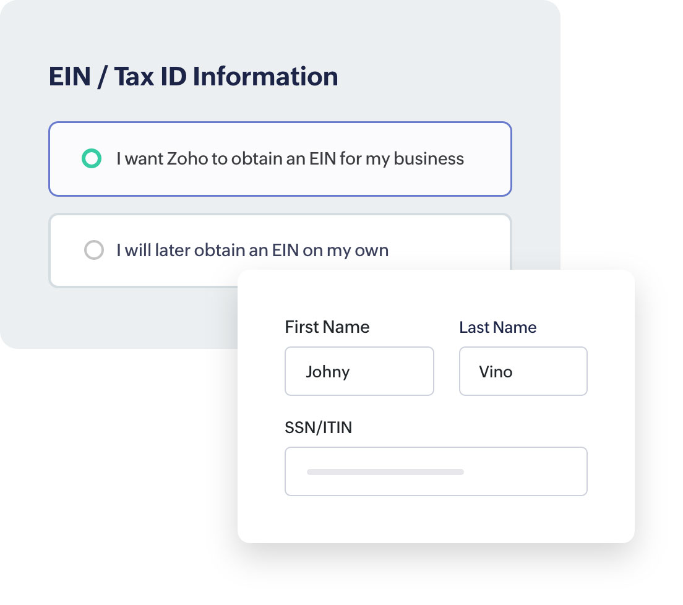Click empty right end of SSN/ITIN field
683x605 pixels.
coord(544,471)
